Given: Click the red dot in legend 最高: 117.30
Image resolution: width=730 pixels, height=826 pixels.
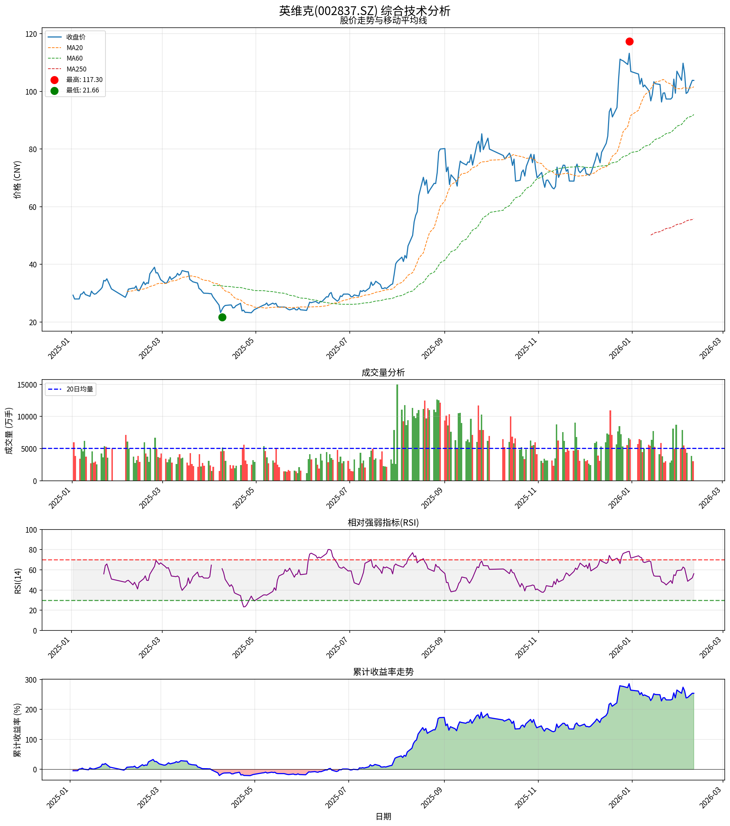Looking at the screenshot, I should pos(55,80).
